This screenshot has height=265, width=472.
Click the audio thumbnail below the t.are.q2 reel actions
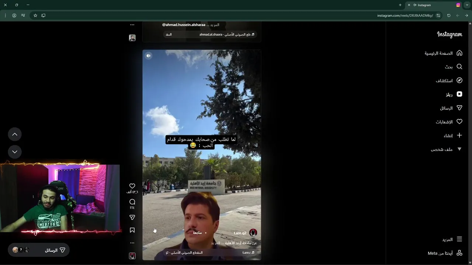coord(132,256)
